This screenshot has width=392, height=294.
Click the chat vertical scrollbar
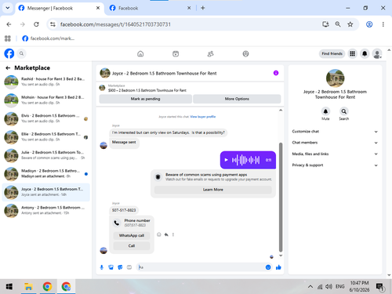coord(281,198)
